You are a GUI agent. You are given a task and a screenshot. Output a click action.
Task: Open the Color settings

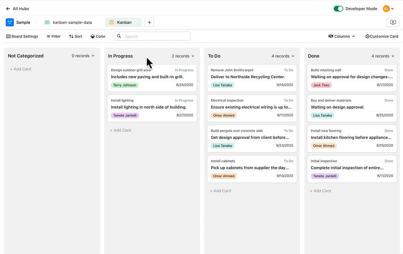(x=98, y=36)
